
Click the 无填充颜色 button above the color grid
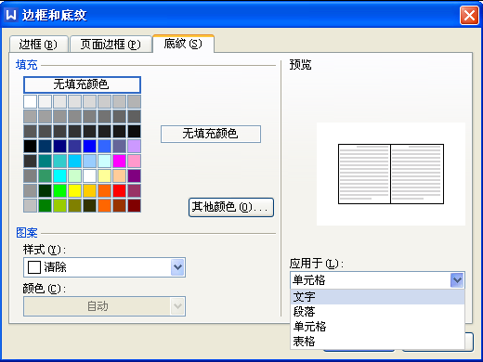[82, 84]
